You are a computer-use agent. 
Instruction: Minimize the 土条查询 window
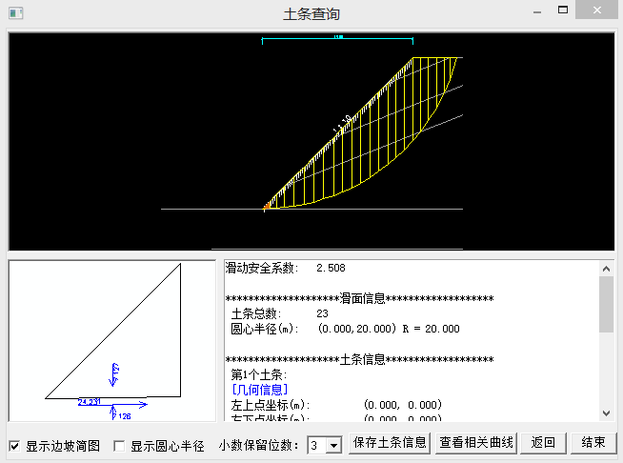[537, 12]
